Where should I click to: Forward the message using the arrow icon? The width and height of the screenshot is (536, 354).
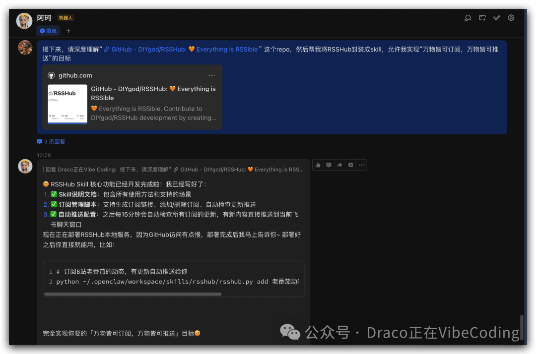coord(339,165)
